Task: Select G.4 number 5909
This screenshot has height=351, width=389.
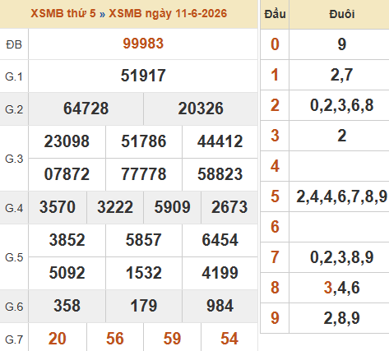Action: [172, 207]
